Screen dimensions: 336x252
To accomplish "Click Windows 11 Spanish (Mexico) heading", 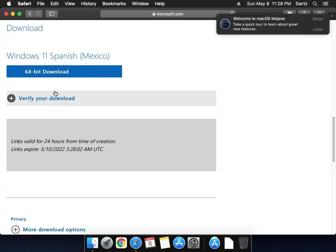I will [58, 56].
